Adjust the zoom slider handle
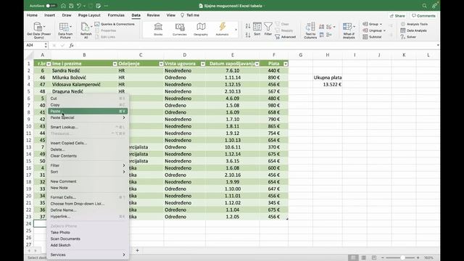464x261 pixels. 402,258
